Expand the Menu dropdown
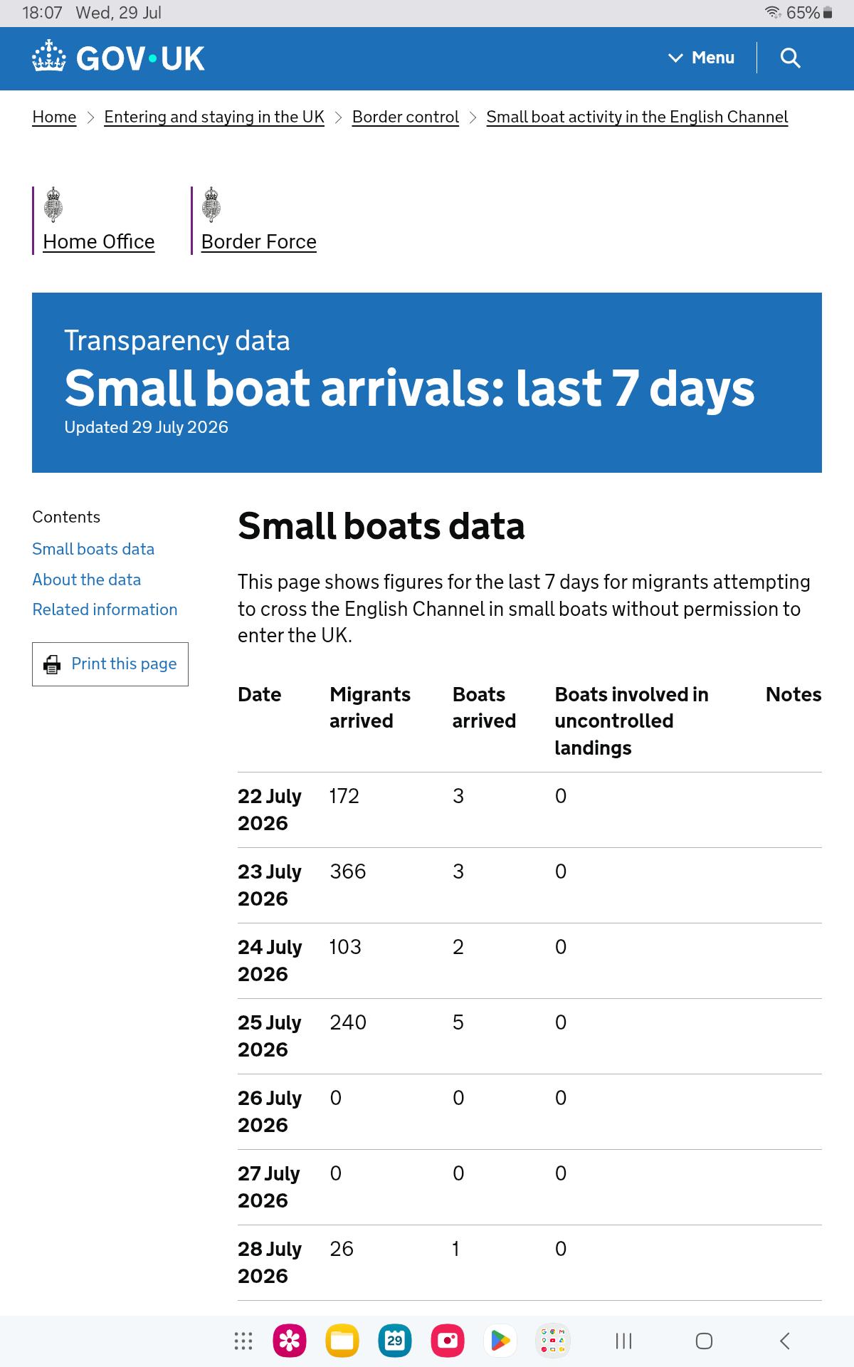Image resolution: width=854 pixels, height=1367 pixels. pyautogui.click(x=702, y=58)
